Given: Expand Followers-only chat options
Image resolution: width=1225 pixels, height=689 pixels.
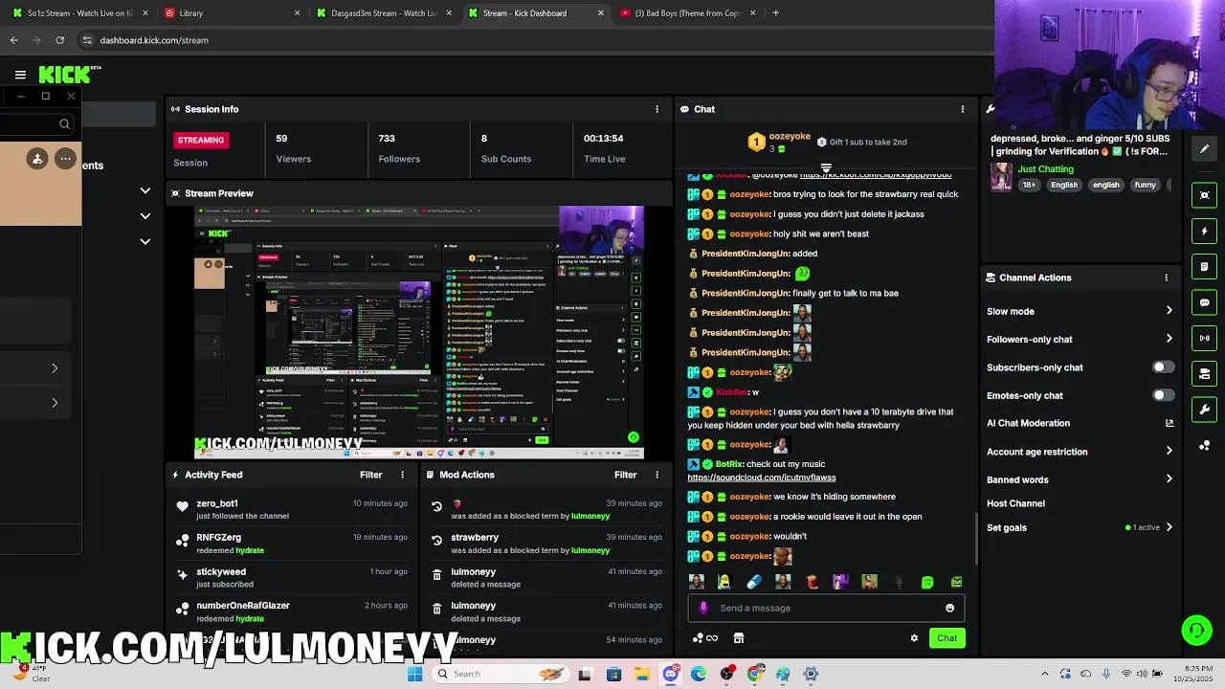Looking at the screenshot, I should click(1169, 339).
